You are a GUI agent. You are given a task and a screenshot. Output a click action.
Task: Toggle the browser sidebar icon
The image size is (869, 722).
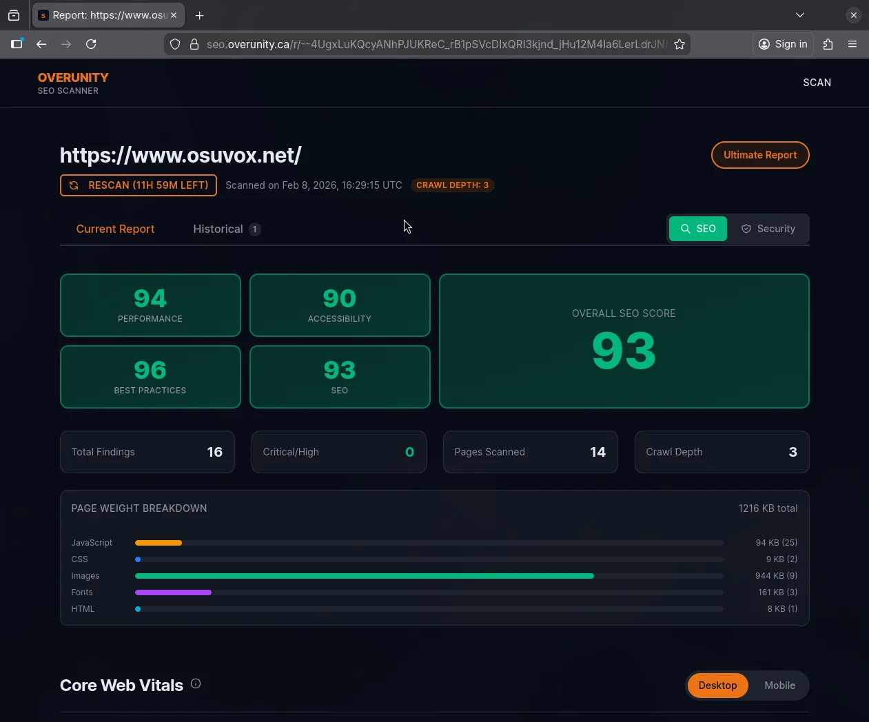pos(17,44)
